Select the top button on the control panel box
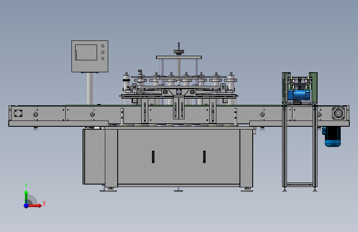 (103, 46)
